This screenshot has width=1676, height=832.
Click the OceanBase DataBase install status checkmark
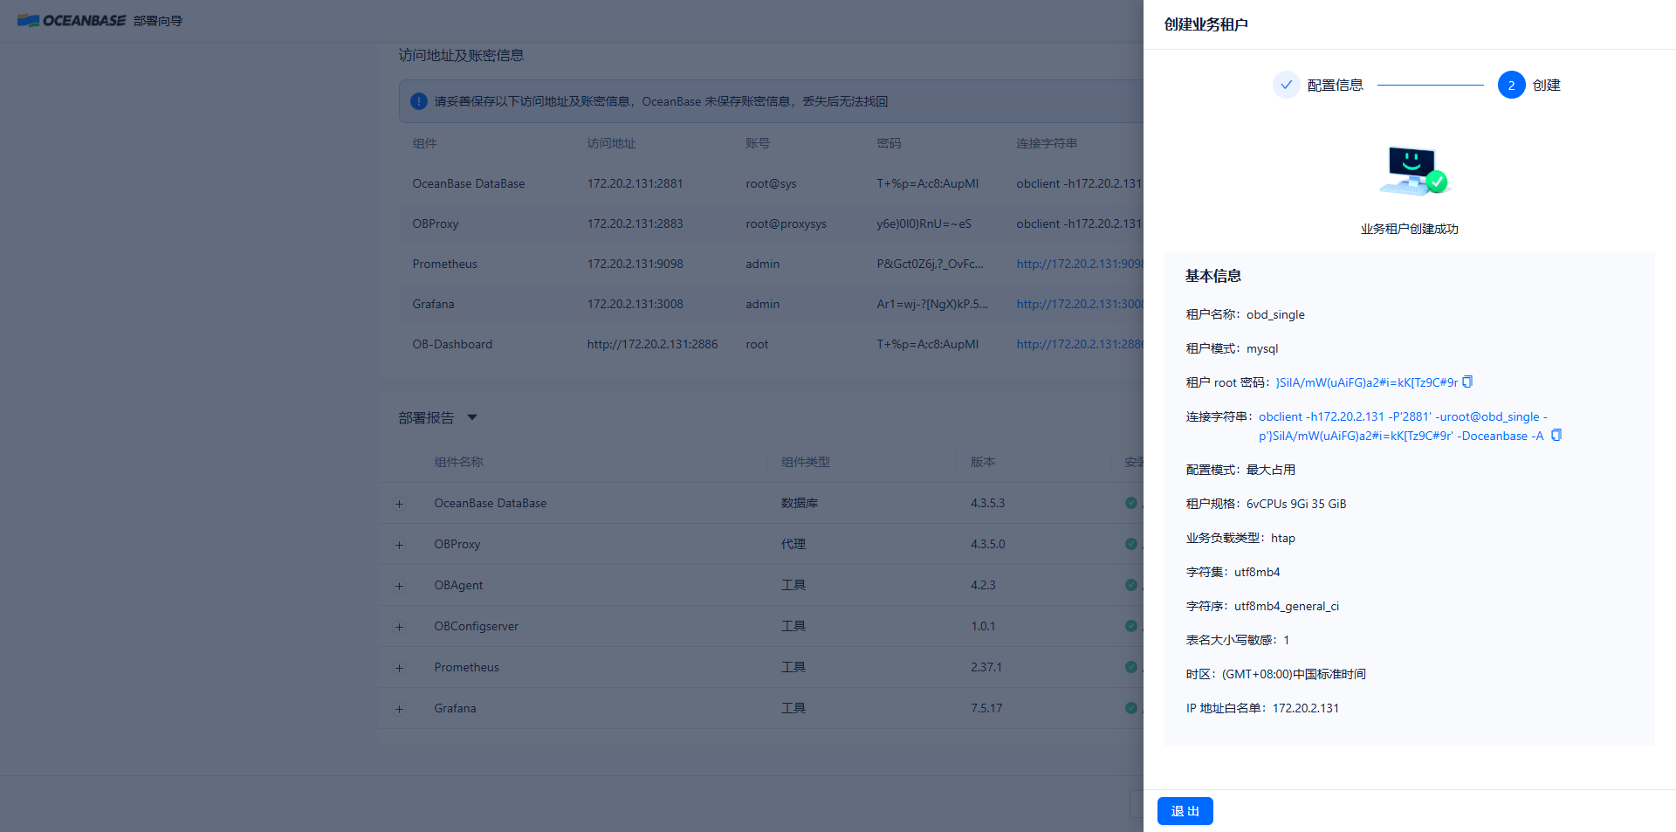point(1131,503)
